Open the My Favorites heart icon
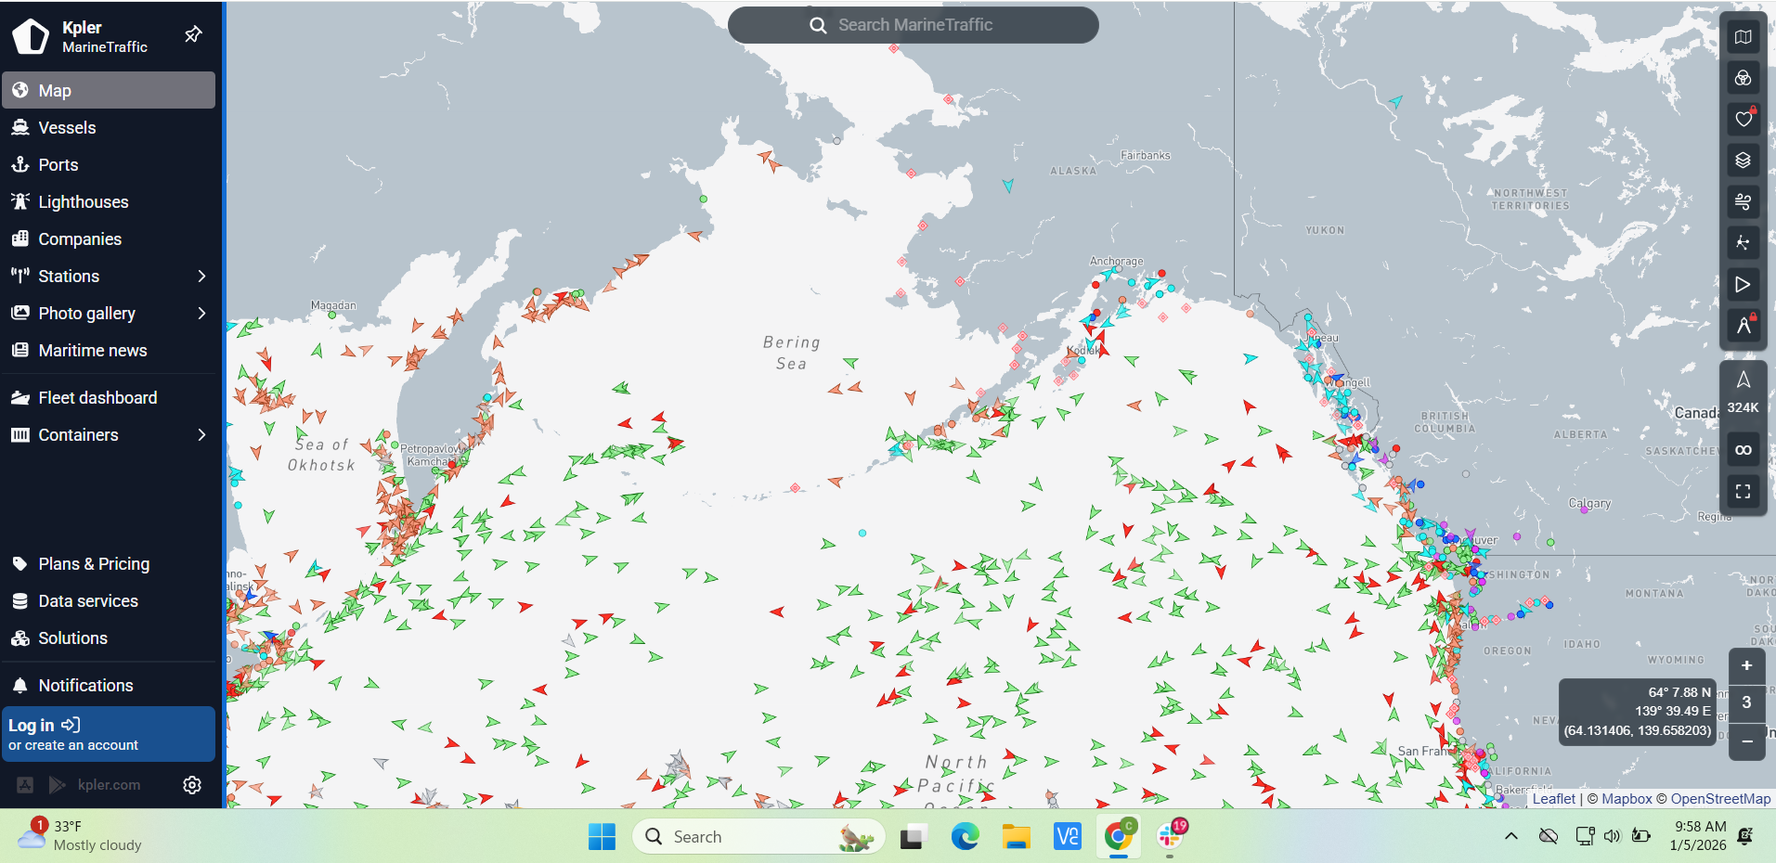This screenshot has height=863, width=1776. point(1743,119)
